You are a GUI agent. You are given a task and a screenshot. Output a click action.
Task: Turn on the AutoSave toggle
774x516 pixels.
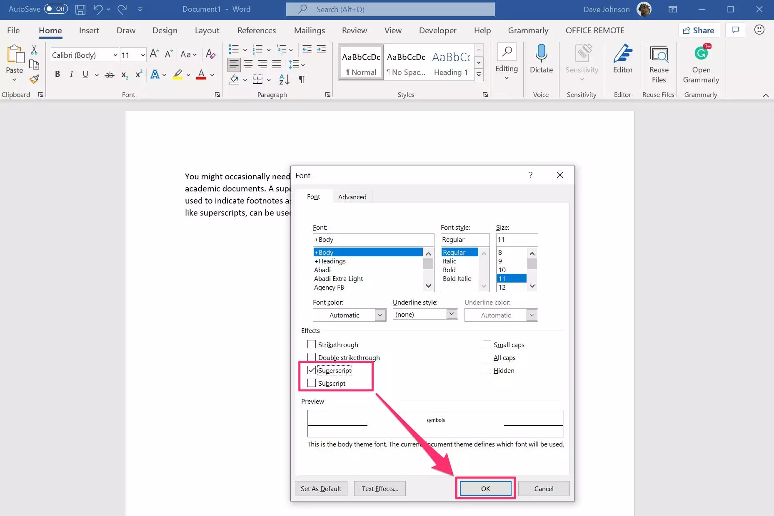point(56,9)
